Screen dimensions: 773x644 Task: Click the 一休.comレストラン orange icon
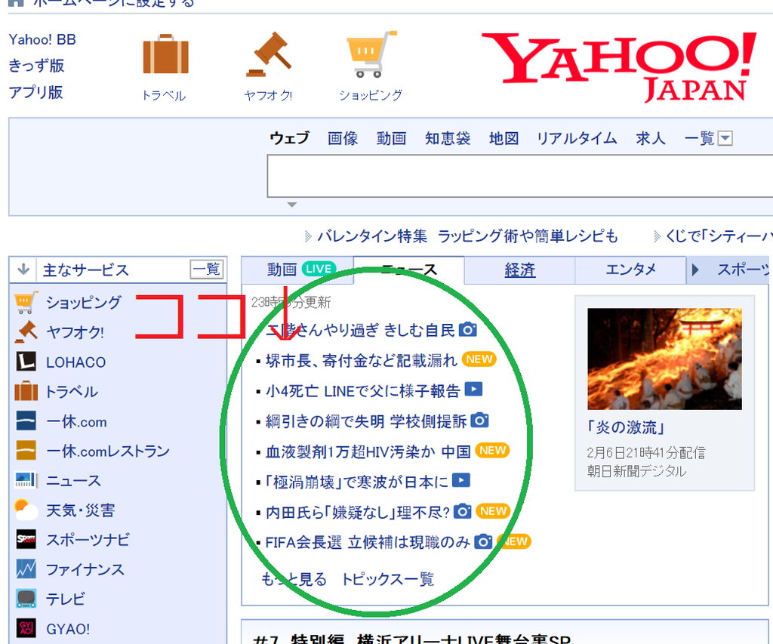(x=26, y=450)
